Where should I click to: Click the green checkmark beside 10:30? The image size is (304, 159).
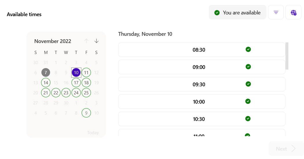(248, 119)
